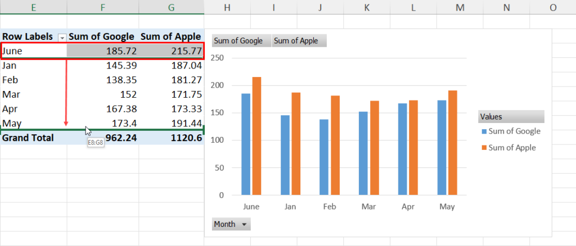
Task: Select the Sum of Google legend entry
Action: click(511, 131)
